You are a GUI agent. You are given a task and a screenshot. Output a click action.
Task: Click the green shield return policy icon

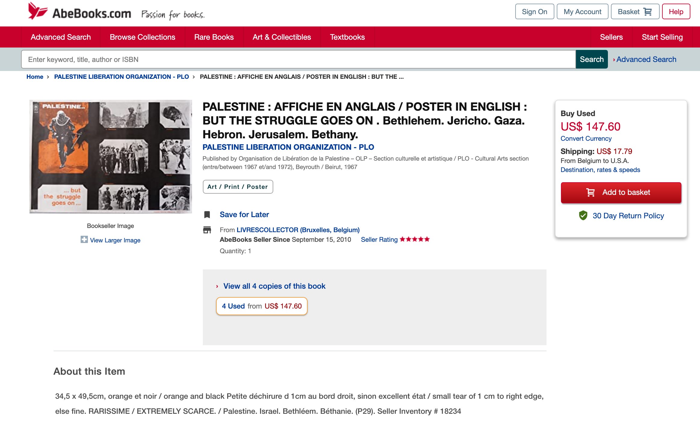[583, 216]
